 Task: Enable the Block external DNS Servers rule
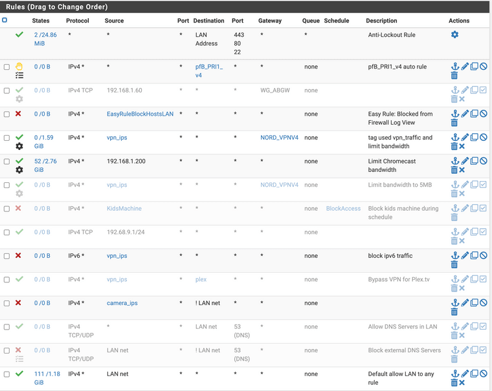coord(483,350)
